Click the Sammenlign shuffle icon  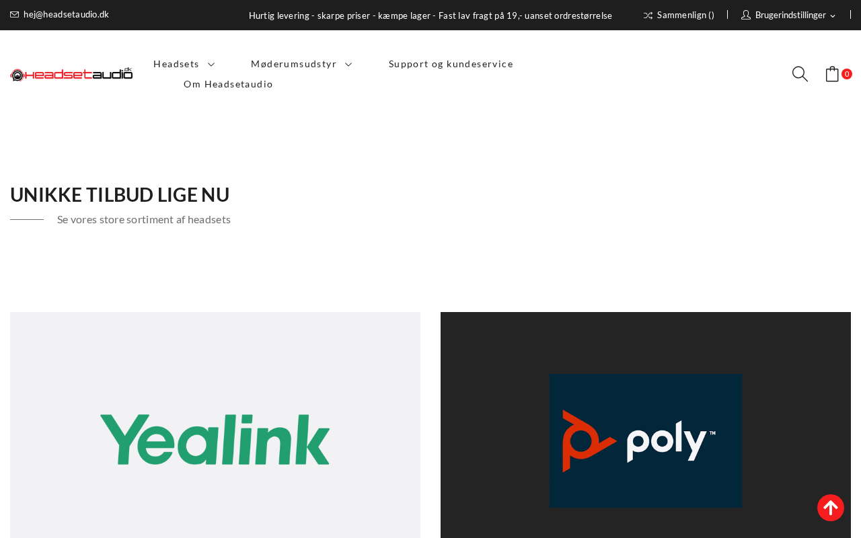[648, 15]
